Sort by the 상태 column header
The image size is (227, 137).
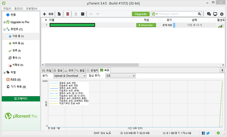coord(194,20)
